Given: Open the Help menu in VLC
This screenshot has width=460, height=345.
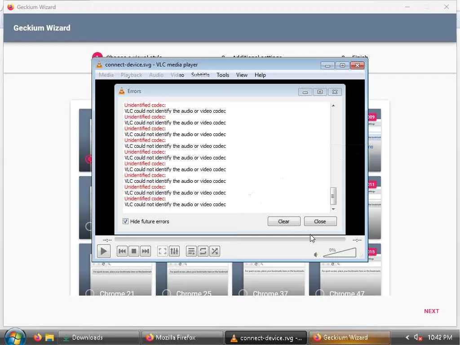Looking at the screenshot, I should click(260, 75).
